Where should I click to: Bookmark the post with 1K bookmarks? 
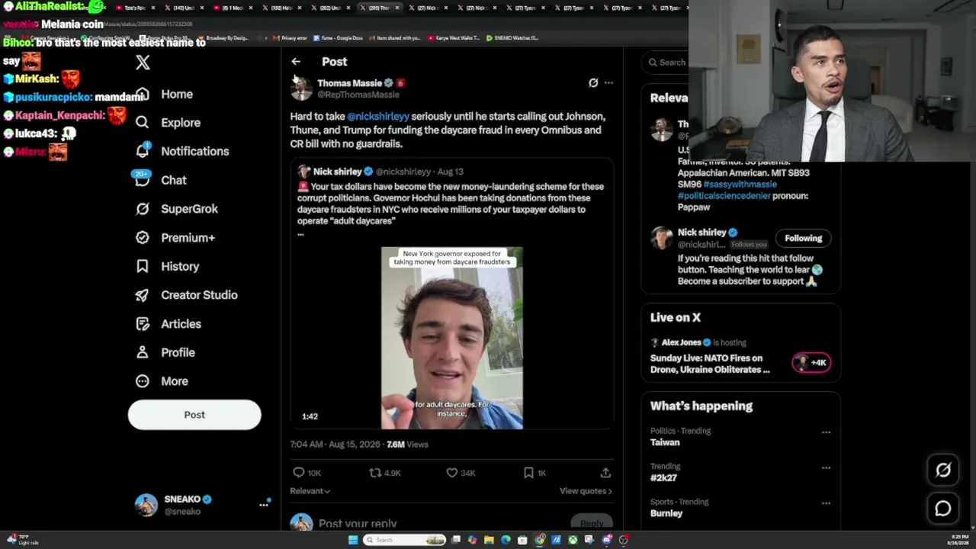[528, 473]
